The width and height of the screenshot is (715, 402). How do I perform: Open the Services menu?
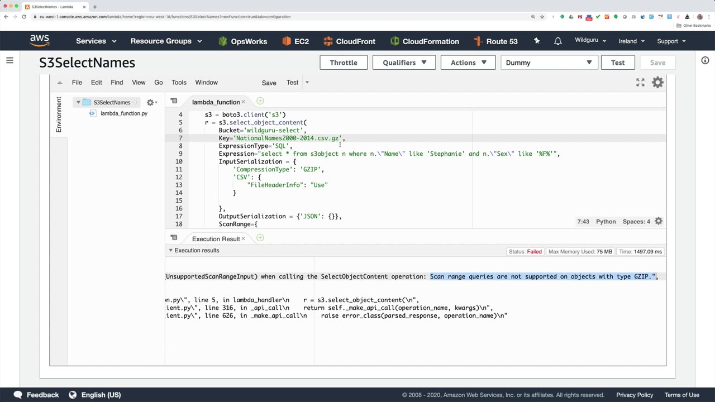point(96,41)
